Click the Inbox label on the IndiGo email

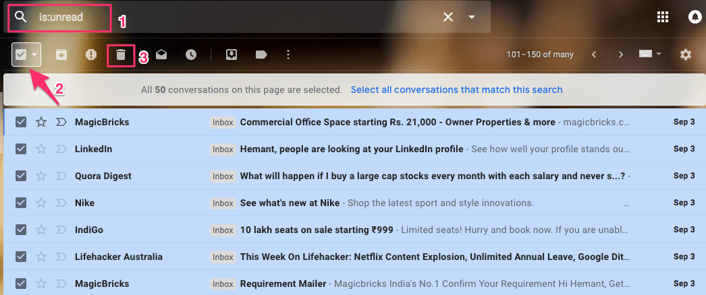tap(223, 230)
